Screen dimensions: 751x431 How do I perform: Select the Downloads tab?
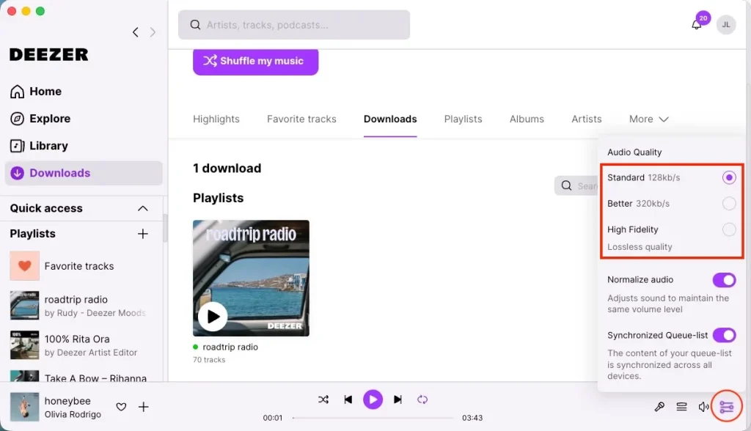(x=390, y=119)
